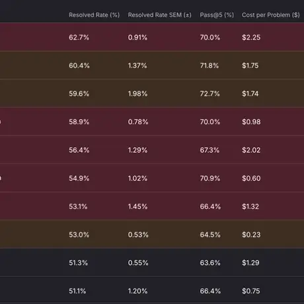Image resolution: width=304 pixels, height=304 pixels.
Task: Click the 56.4% resolved rate cell
Action: pyautogui.click(x=79, y=150)
